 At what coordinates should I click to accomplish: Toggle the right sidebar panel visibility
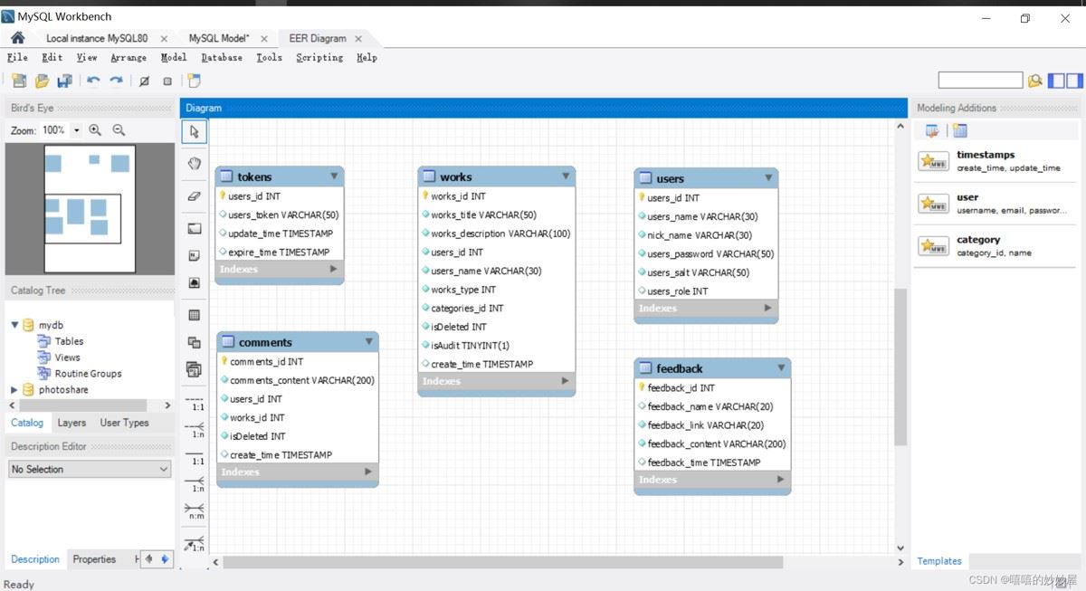(x=1074, y=81)
